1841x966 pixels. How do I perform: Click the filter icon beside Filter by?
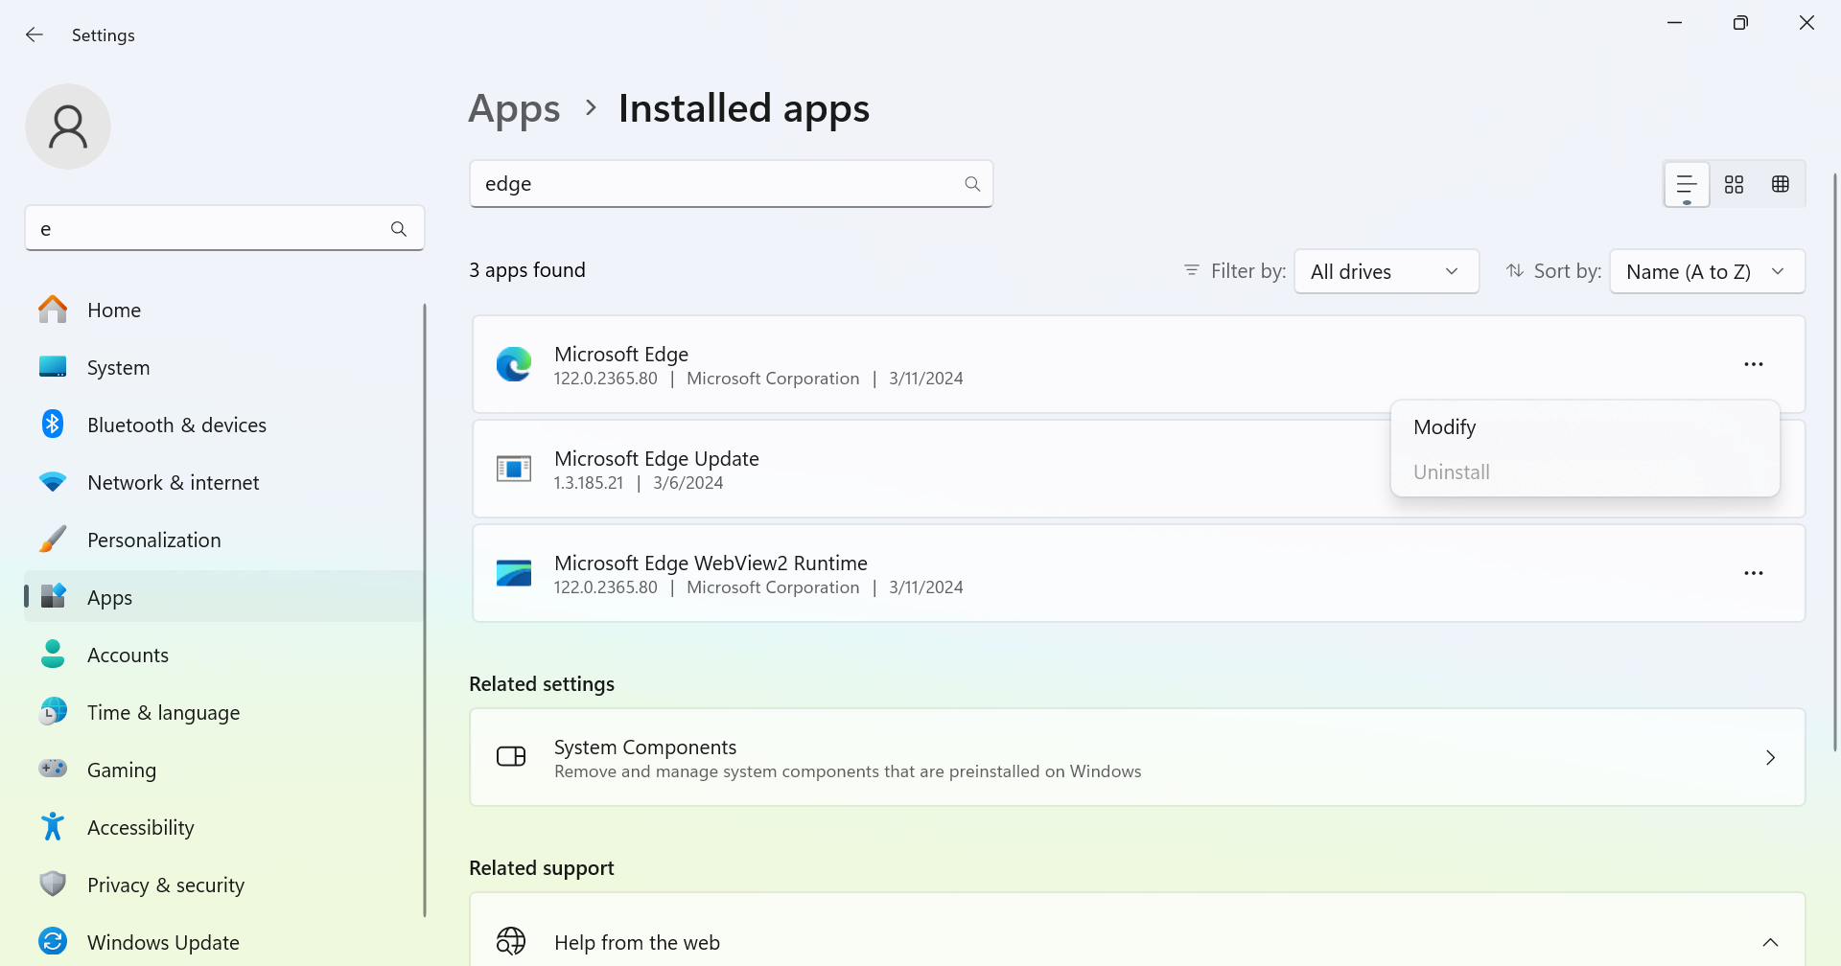click(x=1192, y=271)
